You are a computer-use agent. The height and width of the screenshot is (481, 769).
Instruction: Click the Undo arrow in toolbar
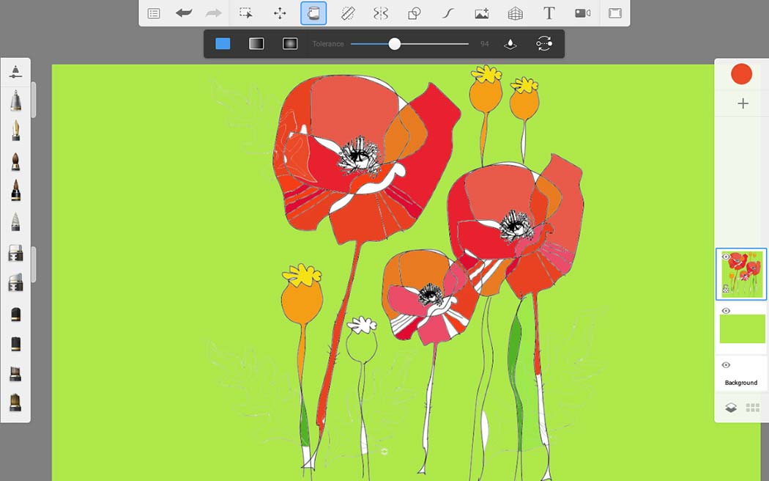point(184,13)
